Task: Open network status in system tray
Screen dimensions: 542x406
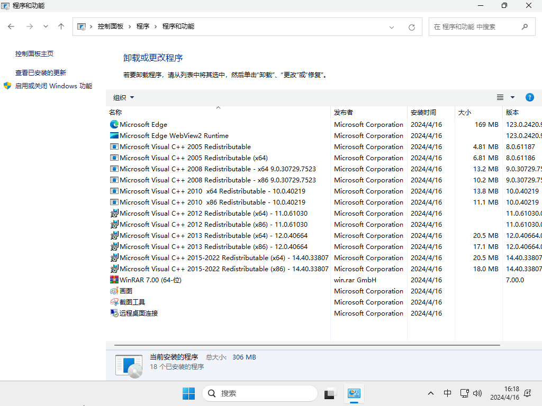Action: [464, 393]
